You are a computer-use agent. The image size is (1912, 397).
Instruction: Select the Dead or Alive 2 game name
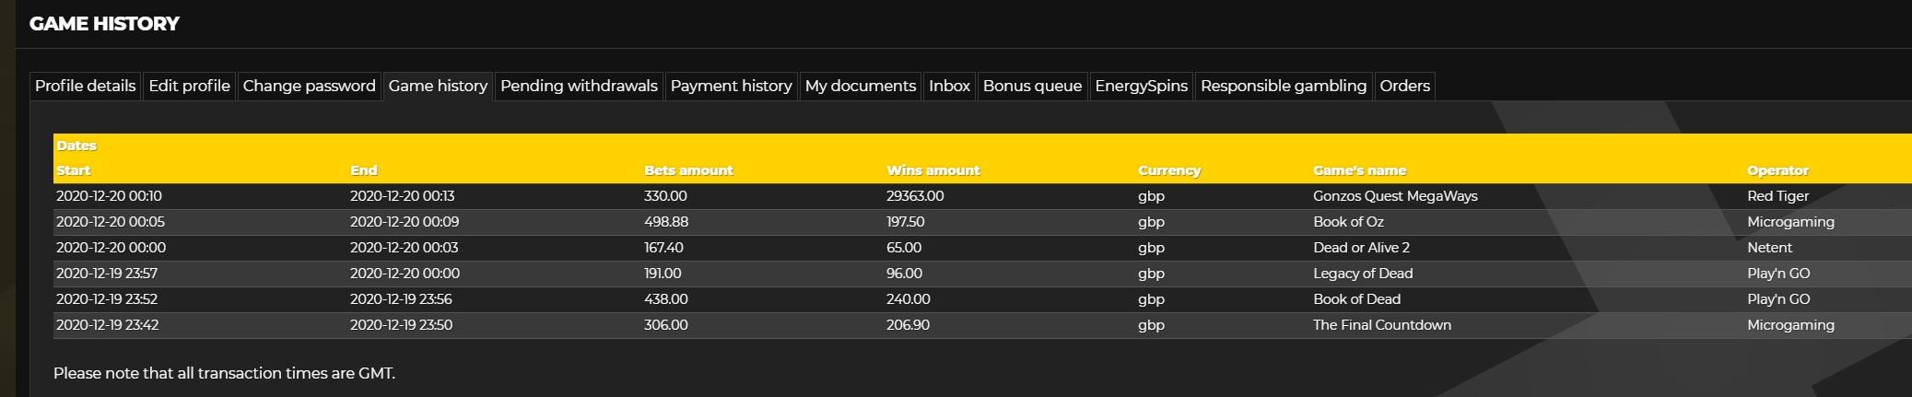pos(1361,248)
